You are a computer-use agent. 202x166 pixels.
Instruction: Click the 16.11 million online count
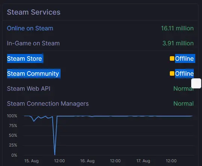point(177,28)
